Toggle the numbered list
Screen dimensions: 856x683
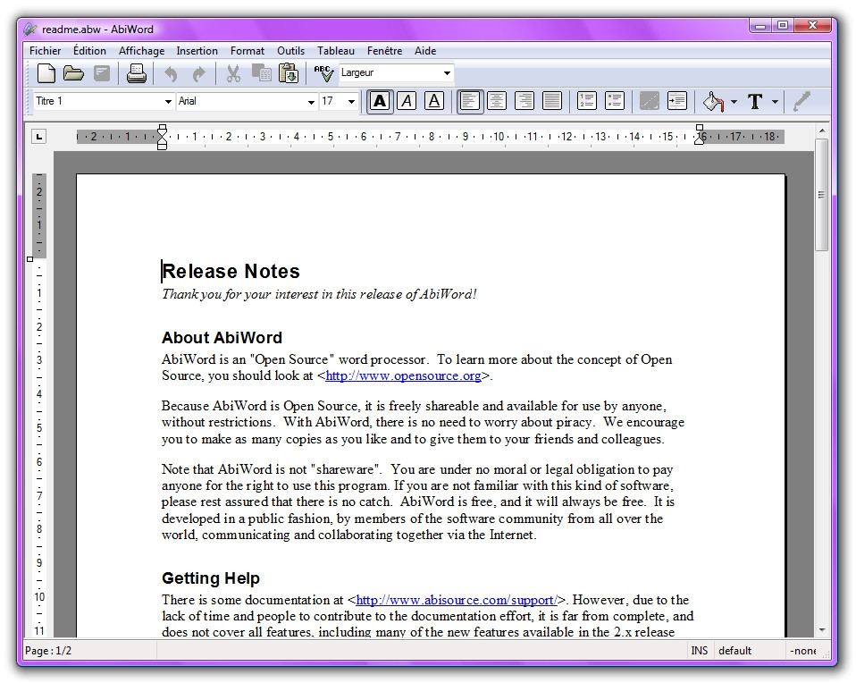(x=587, y=101)
